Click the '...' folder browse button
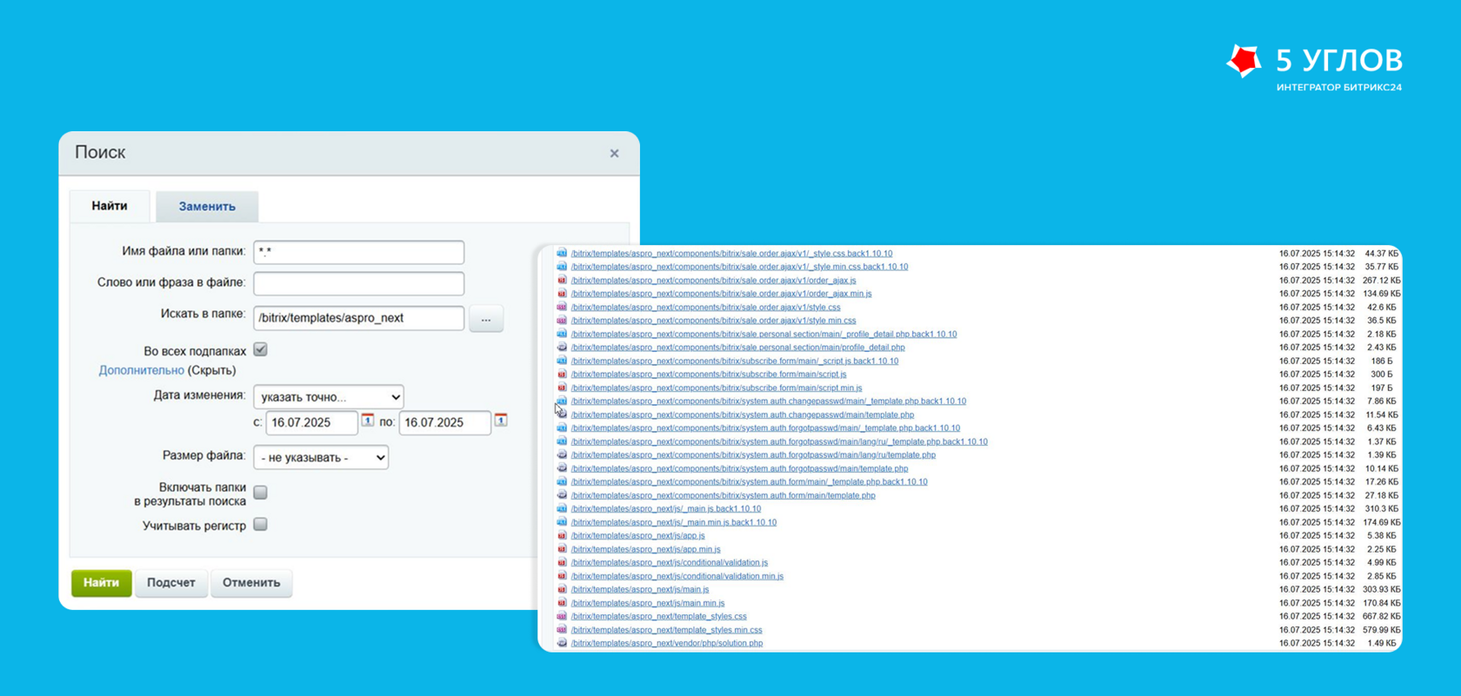The height and width of the screenshot is (696, 1461). [486, 319]
